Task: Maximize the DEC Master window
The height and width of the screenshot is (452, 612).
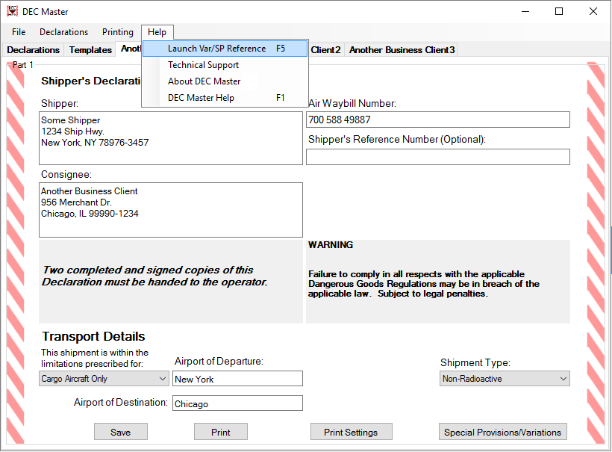Action: [559, 11]
